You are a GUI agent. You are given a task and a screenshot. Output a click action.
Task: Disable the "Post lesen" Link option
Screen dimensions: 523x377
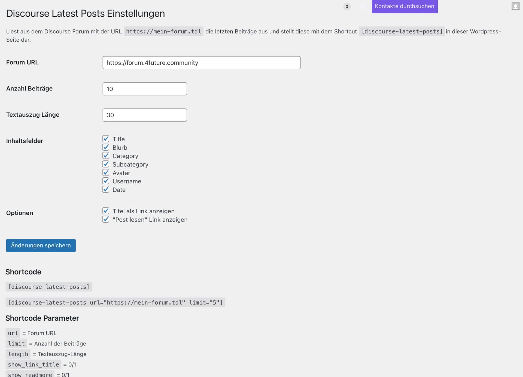pyautogui.click(x=106, y=219)
